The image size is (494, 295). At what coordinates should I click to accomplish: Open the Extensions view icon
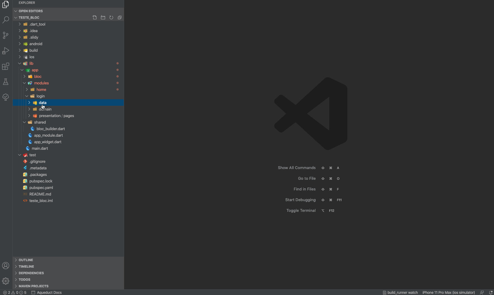click(6, 66)
